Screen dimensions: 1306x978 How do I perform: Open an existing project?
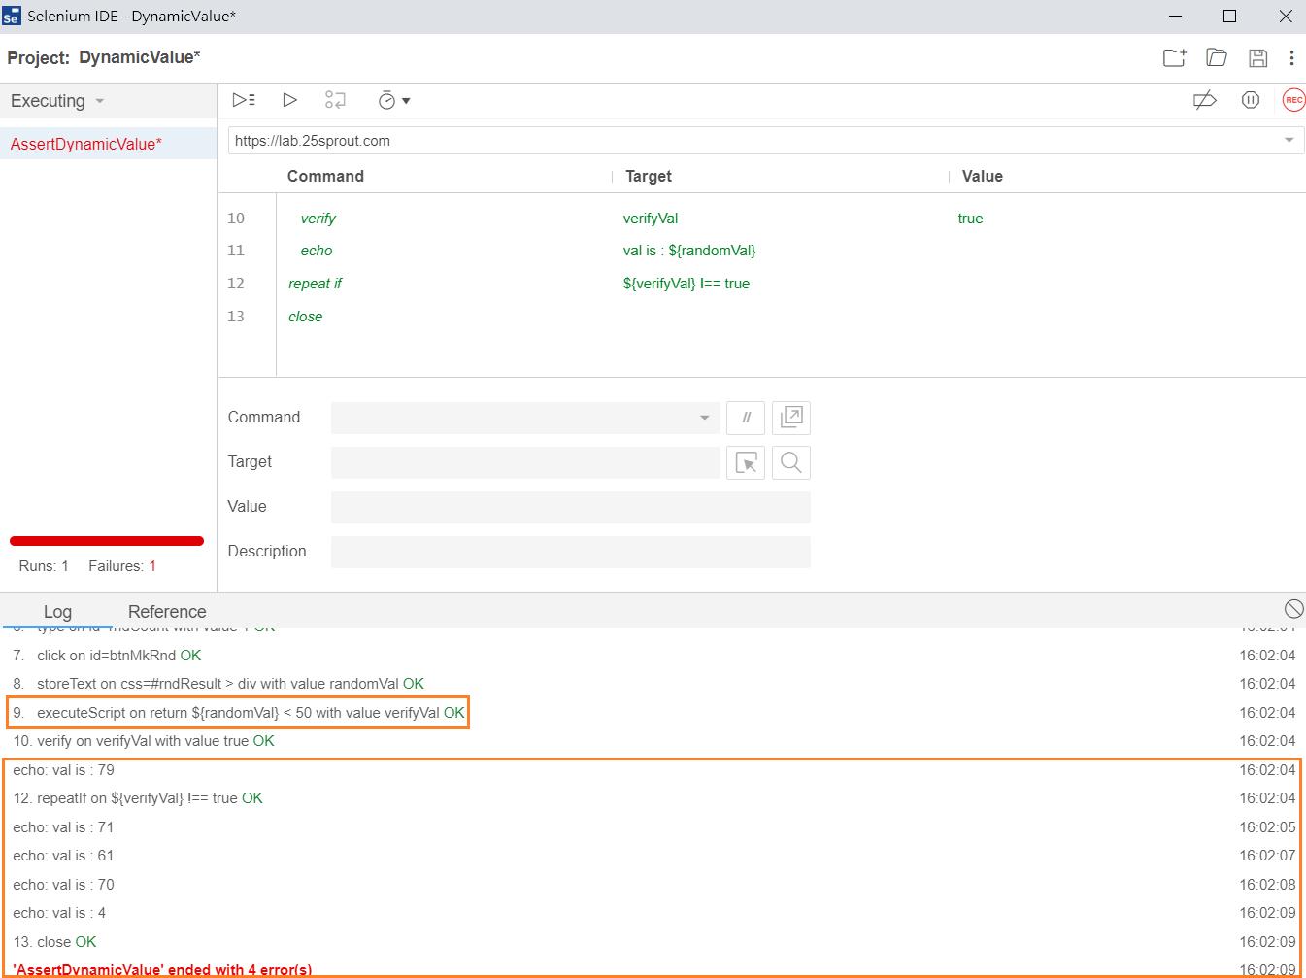tap(1217, 57)
